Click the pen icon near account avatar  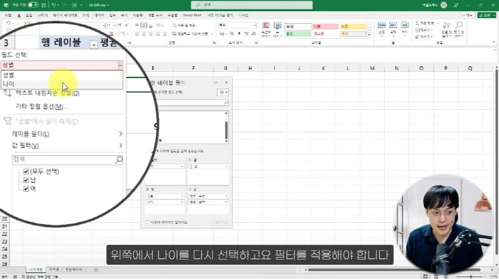pos(457,5)
